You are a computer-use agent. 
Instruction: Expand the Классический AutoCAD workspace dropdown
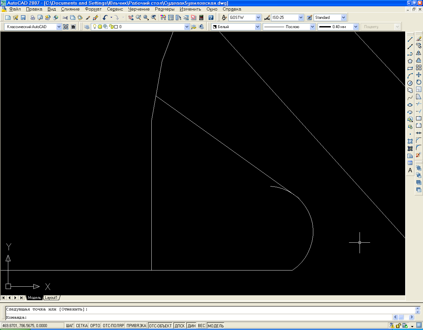tap(59, 27)
